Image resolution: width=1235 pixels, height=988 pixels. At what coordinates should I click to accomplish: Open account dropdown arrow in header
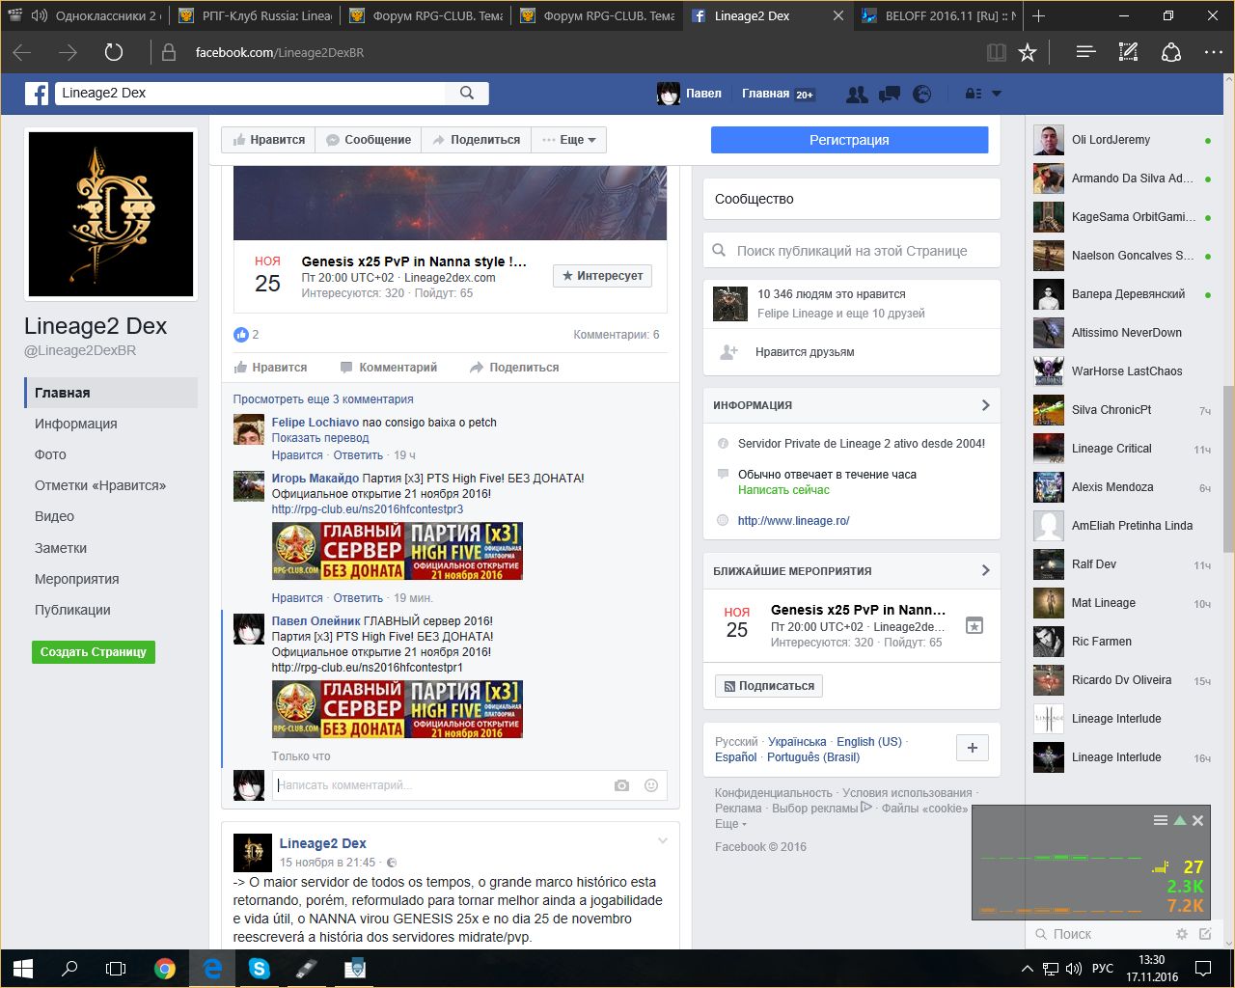coord(997,94)
